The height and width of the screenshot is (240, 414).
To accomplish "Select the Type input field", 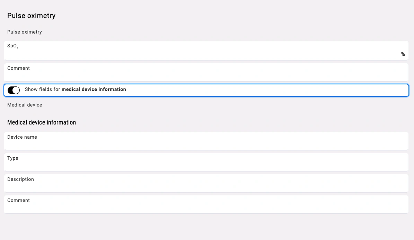I will [x=206, y=165].
